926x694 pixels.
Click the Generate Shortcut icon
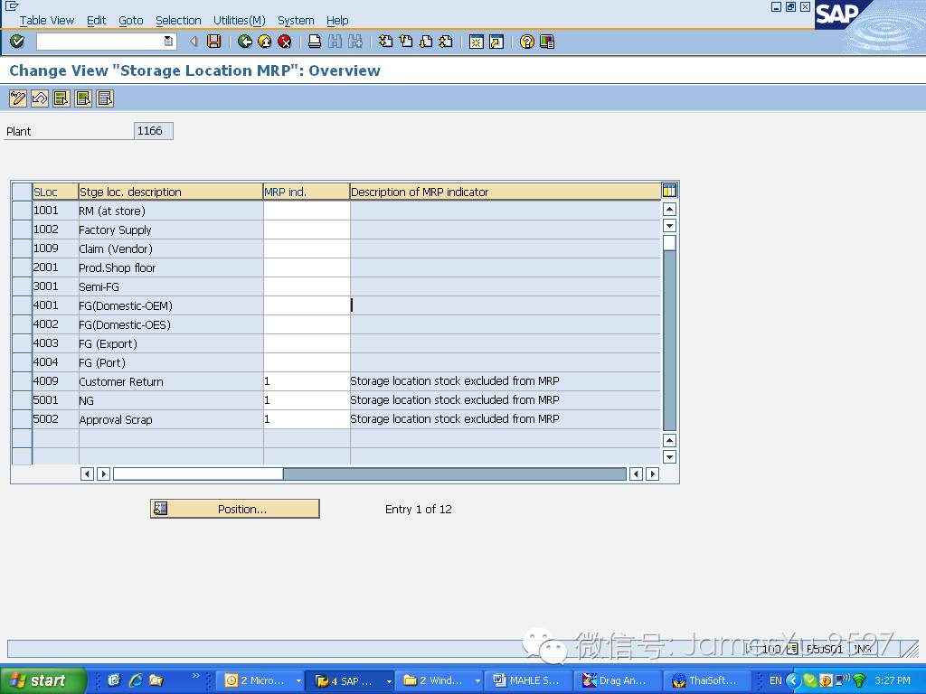(496, 42)
